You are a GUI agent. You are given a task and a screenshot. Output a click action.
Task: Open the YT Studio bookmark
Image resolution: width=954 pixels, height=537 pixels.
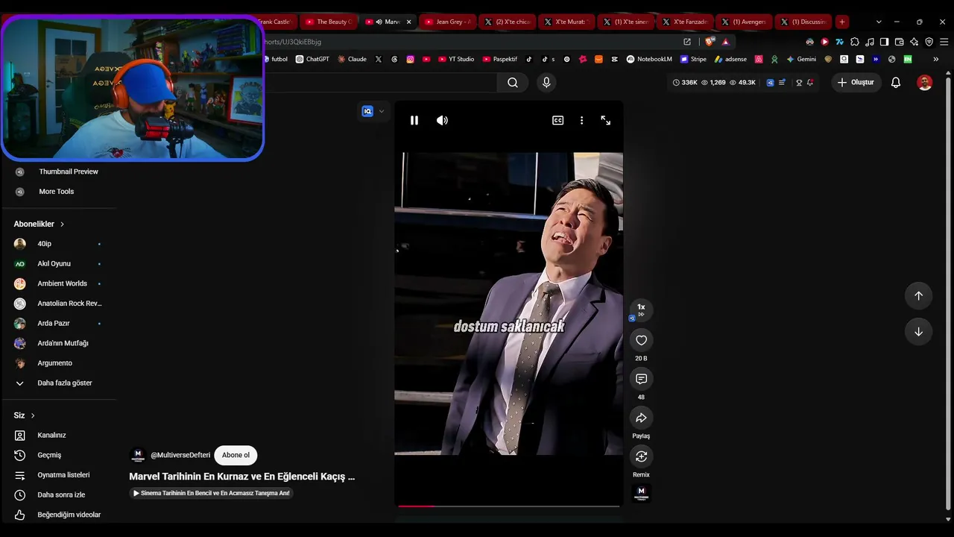point(456,59)
